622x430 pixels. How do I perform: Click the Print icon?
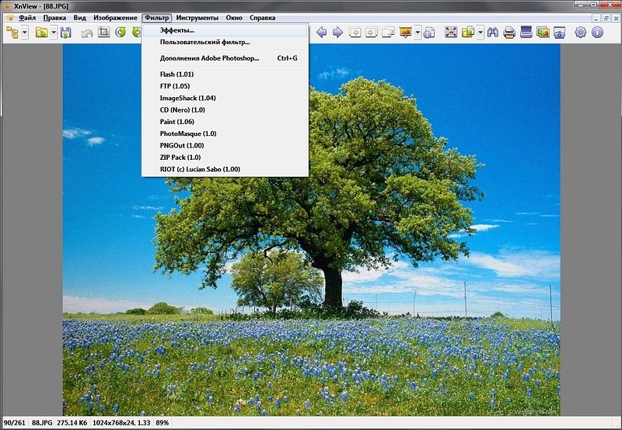[509, 33]
